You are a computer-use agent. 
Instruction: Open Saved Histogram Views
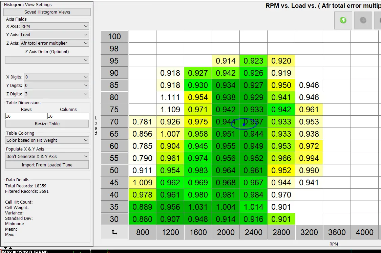(47, 12)
